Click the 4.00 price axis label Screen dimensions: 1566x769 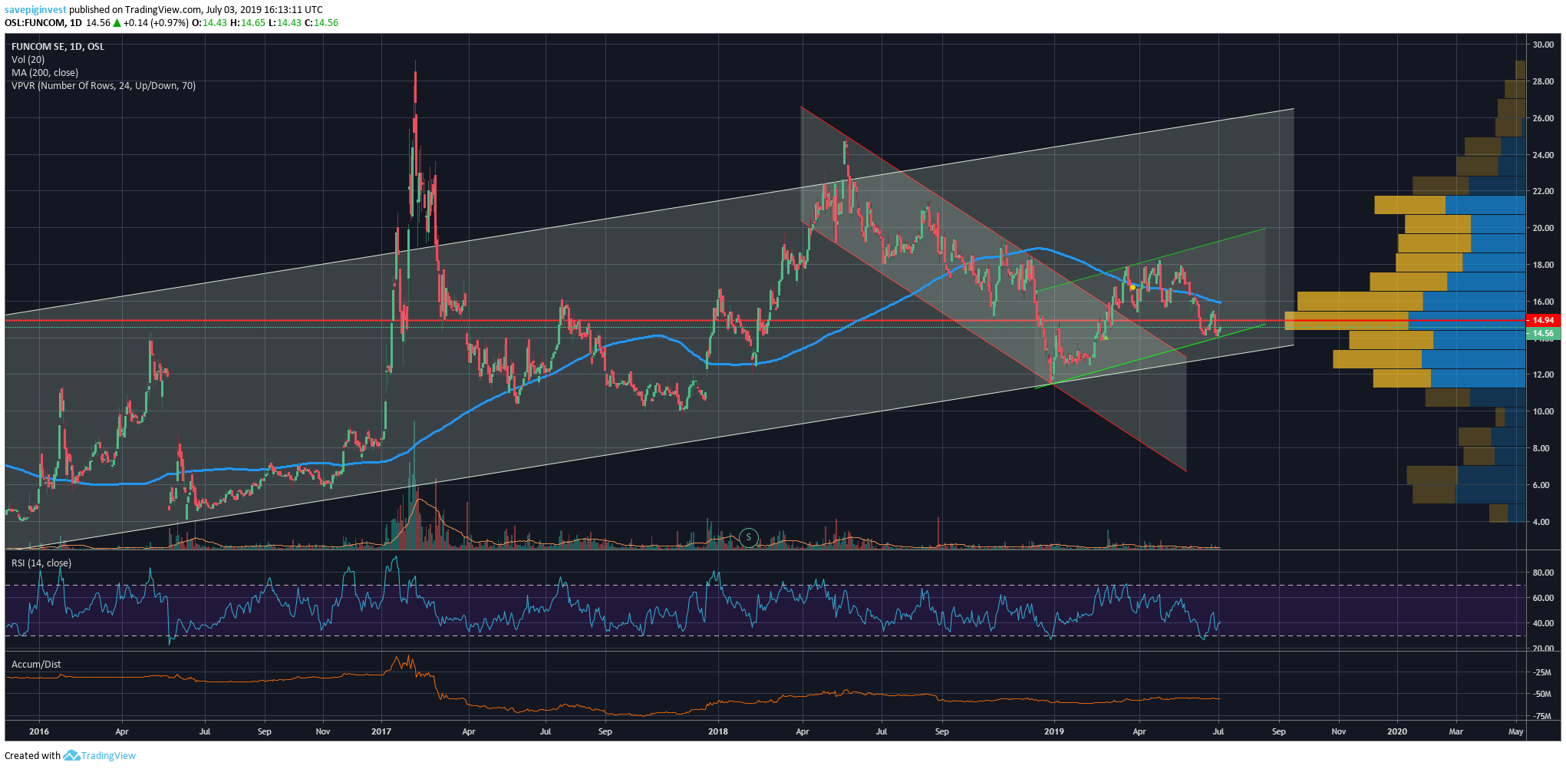1541,522
